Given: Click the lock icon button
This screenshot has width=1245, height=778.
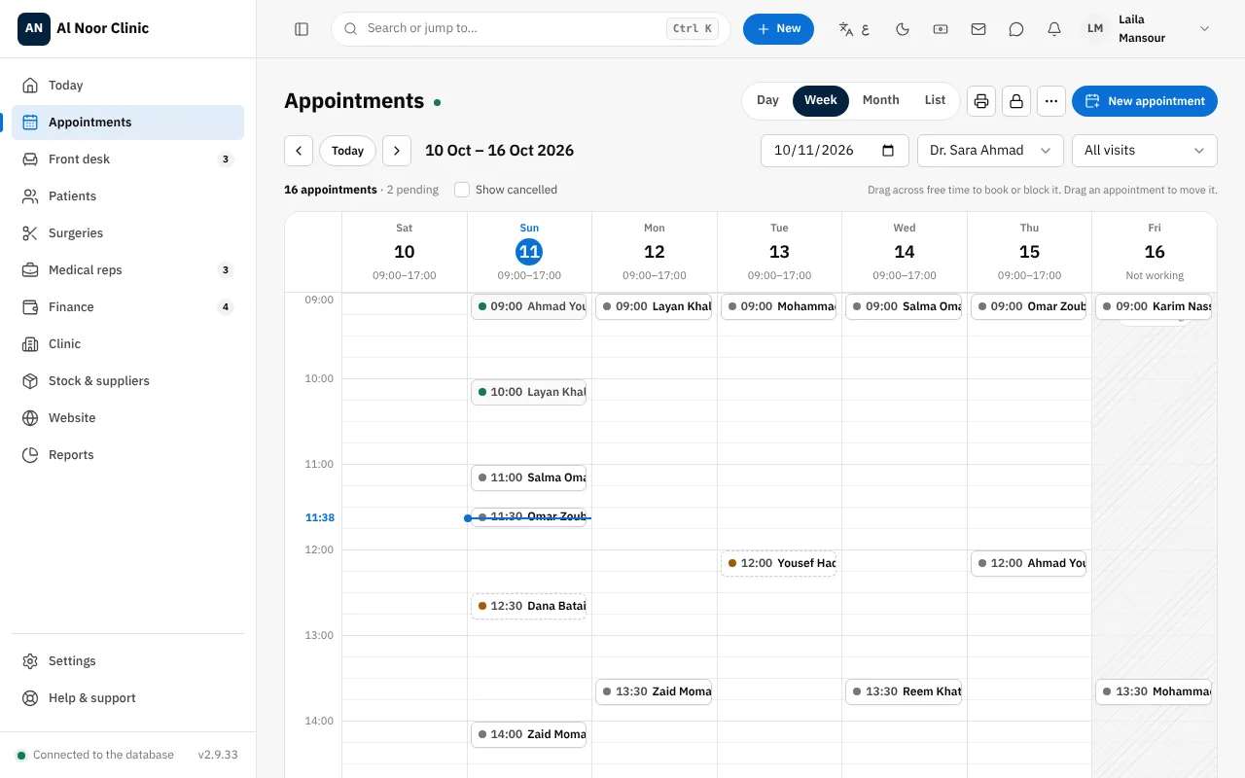Looking at the screenshot, I should coord(1016,101).
